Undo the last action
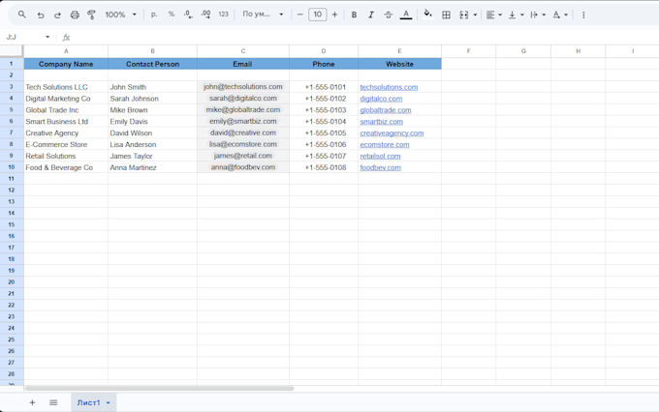 point(41,15)
